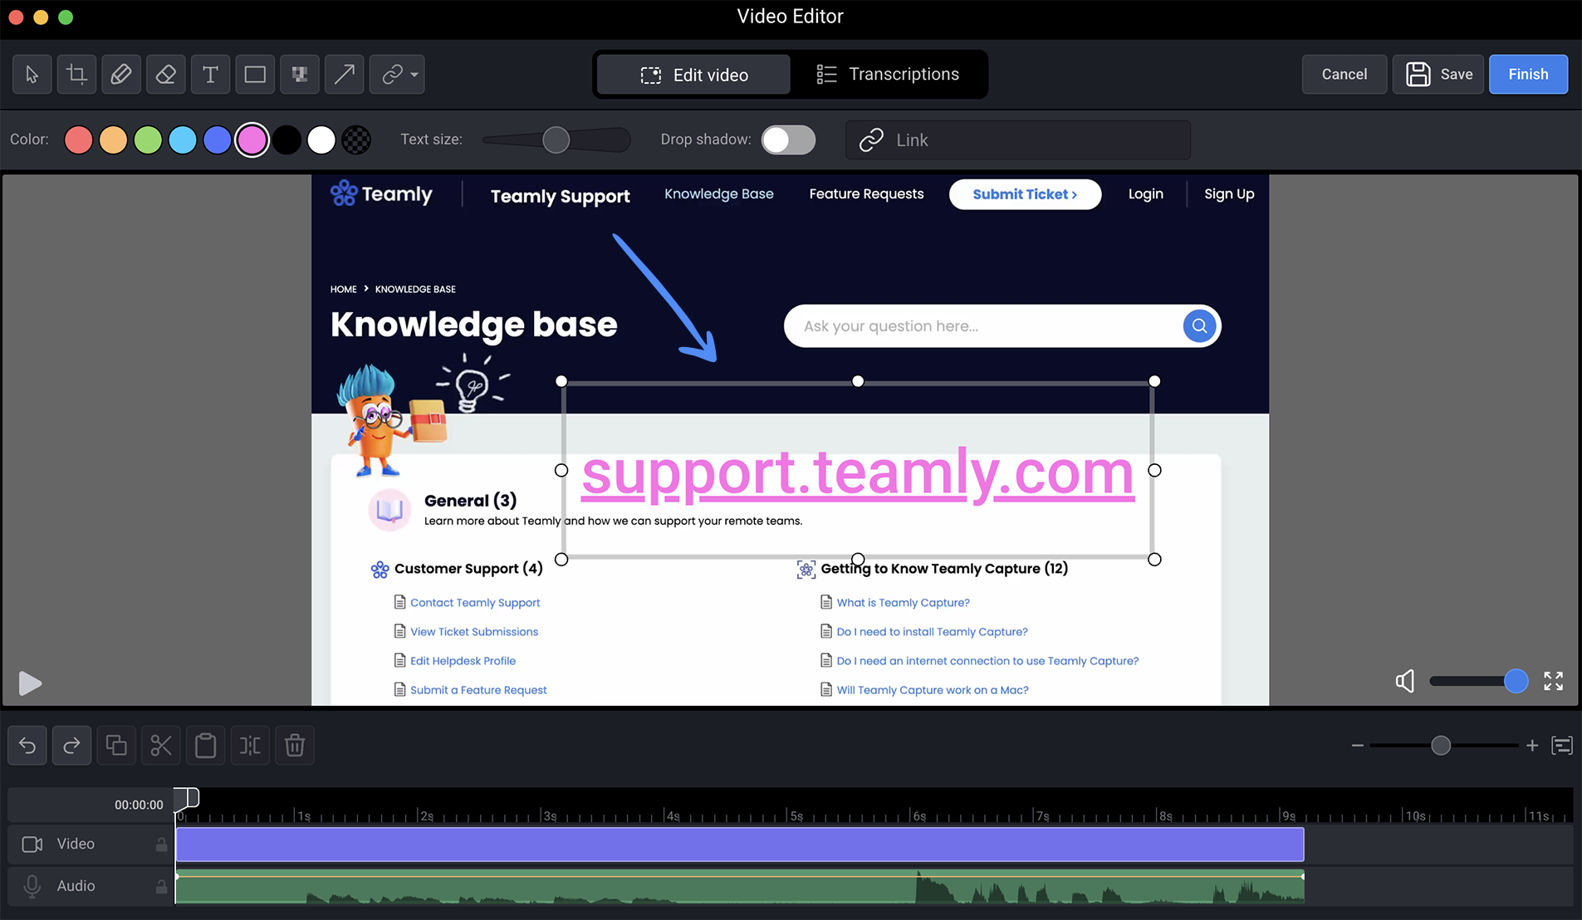Click the 5s mark on ruler
The height and width of the screenshot is (920, 1582).
[x=795, y=815]
